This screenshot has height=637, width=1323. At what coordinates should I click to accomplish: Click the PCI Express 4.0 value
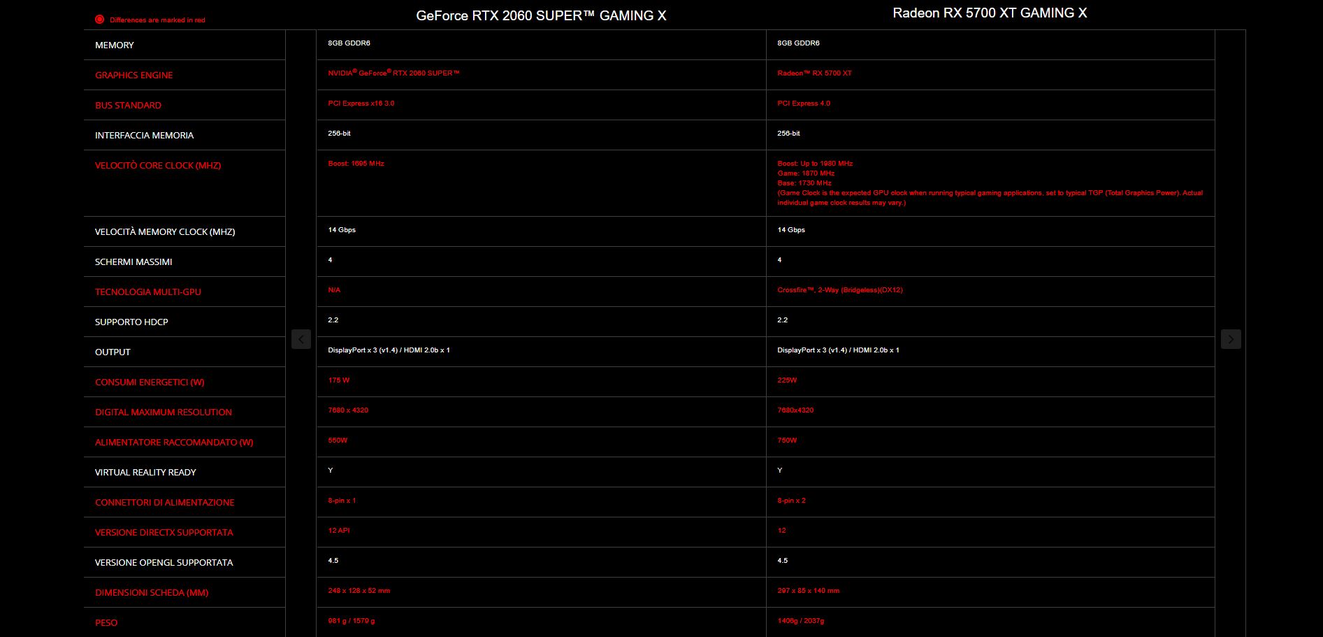[x=804, y=103]
